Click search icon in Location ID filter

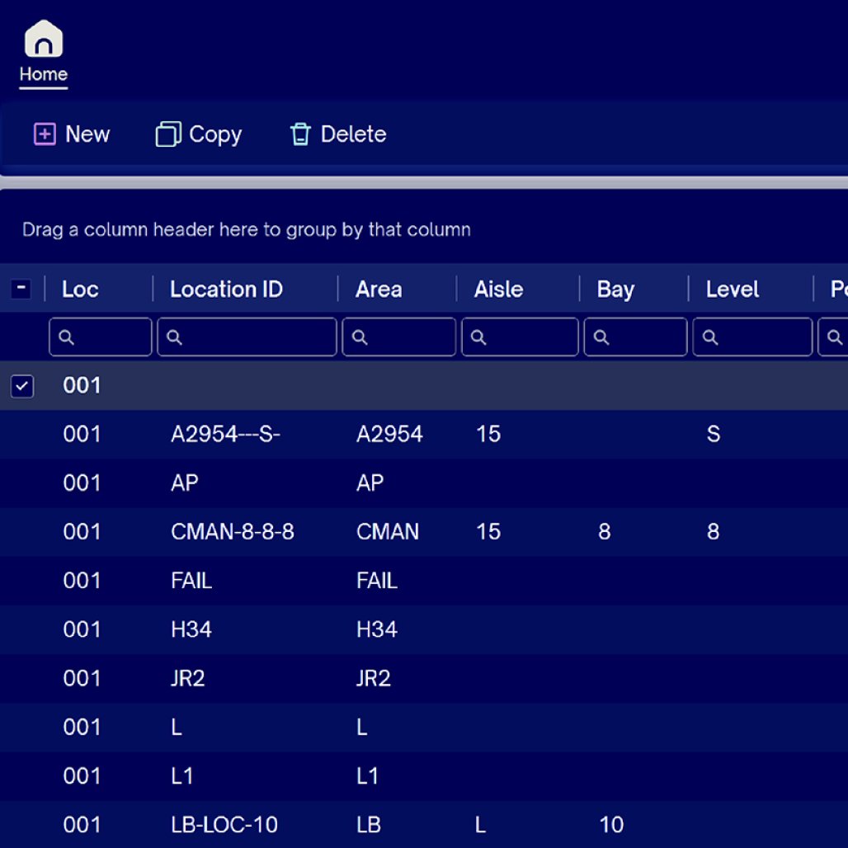pos(174,337)
